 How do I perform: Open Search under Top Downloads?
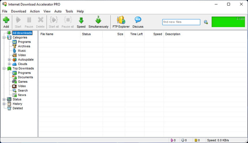[23, 90]
